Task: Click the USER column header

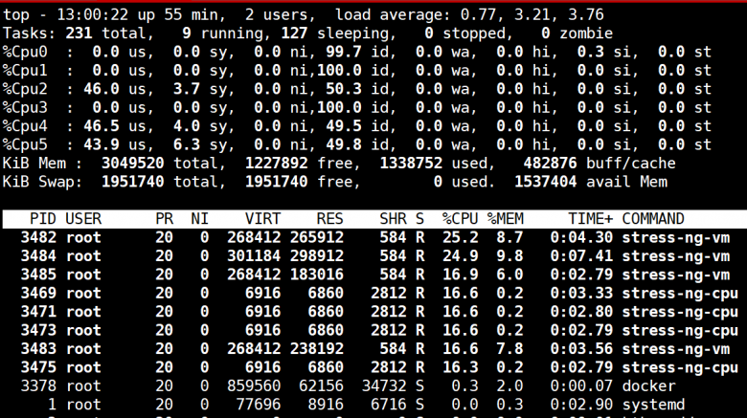Action: pyautogui.click(x=83, y=218)
